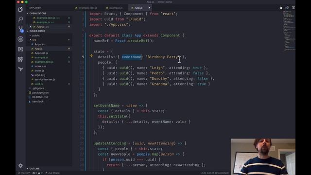Image resolution: width=311 pixels, height=175 pixels.
Task: Click the "Grandma" string in people array
Action: point(159,84)
